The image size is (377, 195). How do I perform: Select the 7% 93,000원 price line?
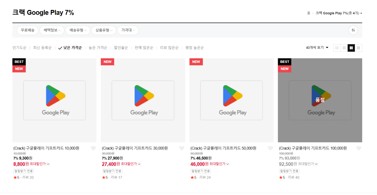(290, 158)
